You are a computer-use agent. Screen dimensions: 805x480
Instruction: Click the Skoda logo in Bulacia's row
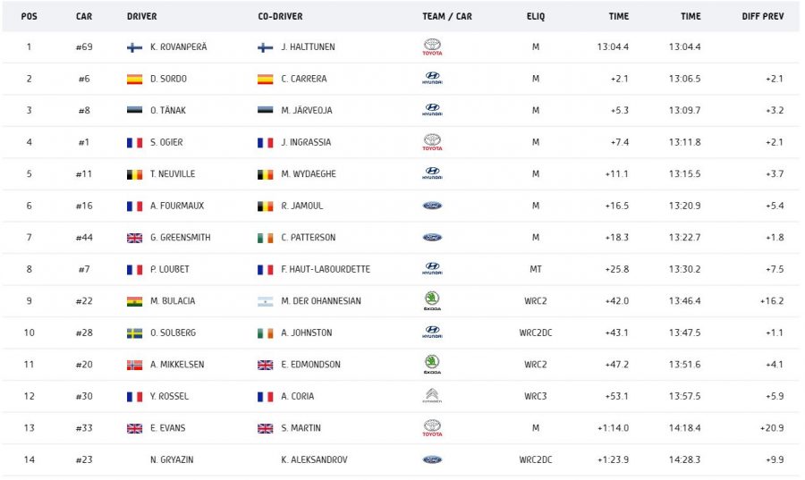click(x=432, y=301)
